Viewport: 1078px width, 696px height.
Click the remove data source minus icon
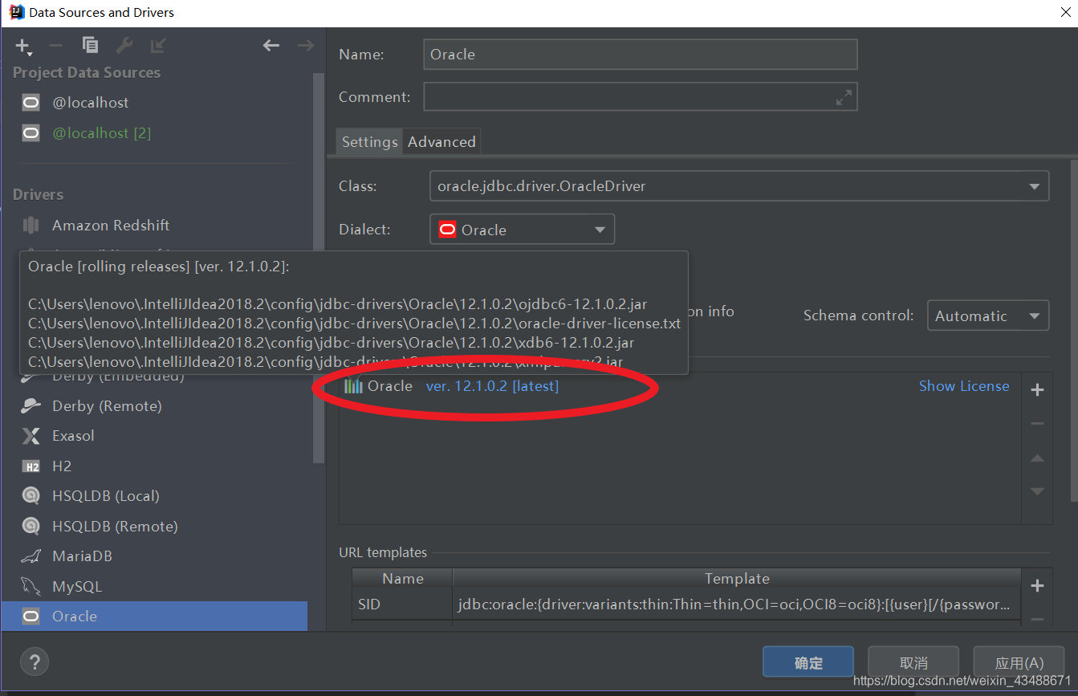(x=56, y=46)
